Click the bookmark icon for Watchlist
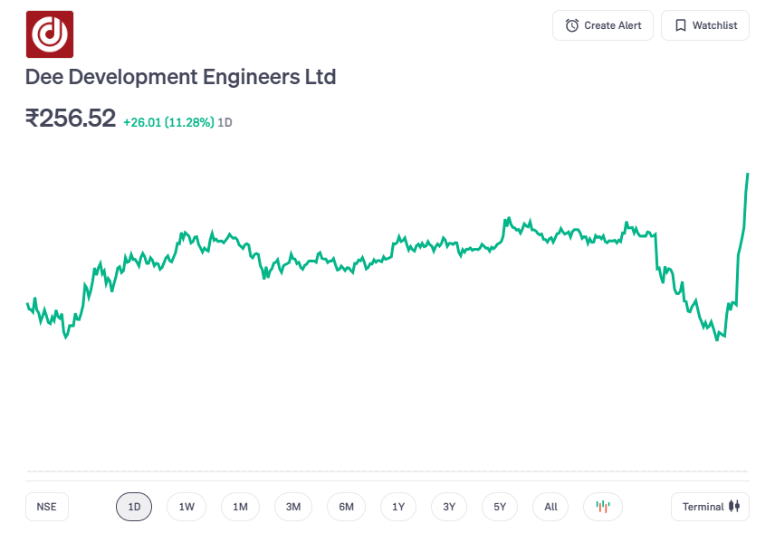775x533 pixels. [681, 25]
